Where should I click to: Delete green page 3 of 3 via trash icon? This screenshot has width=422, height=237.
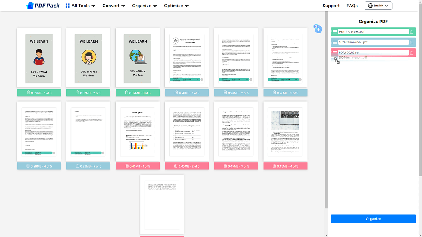[126, 93]
